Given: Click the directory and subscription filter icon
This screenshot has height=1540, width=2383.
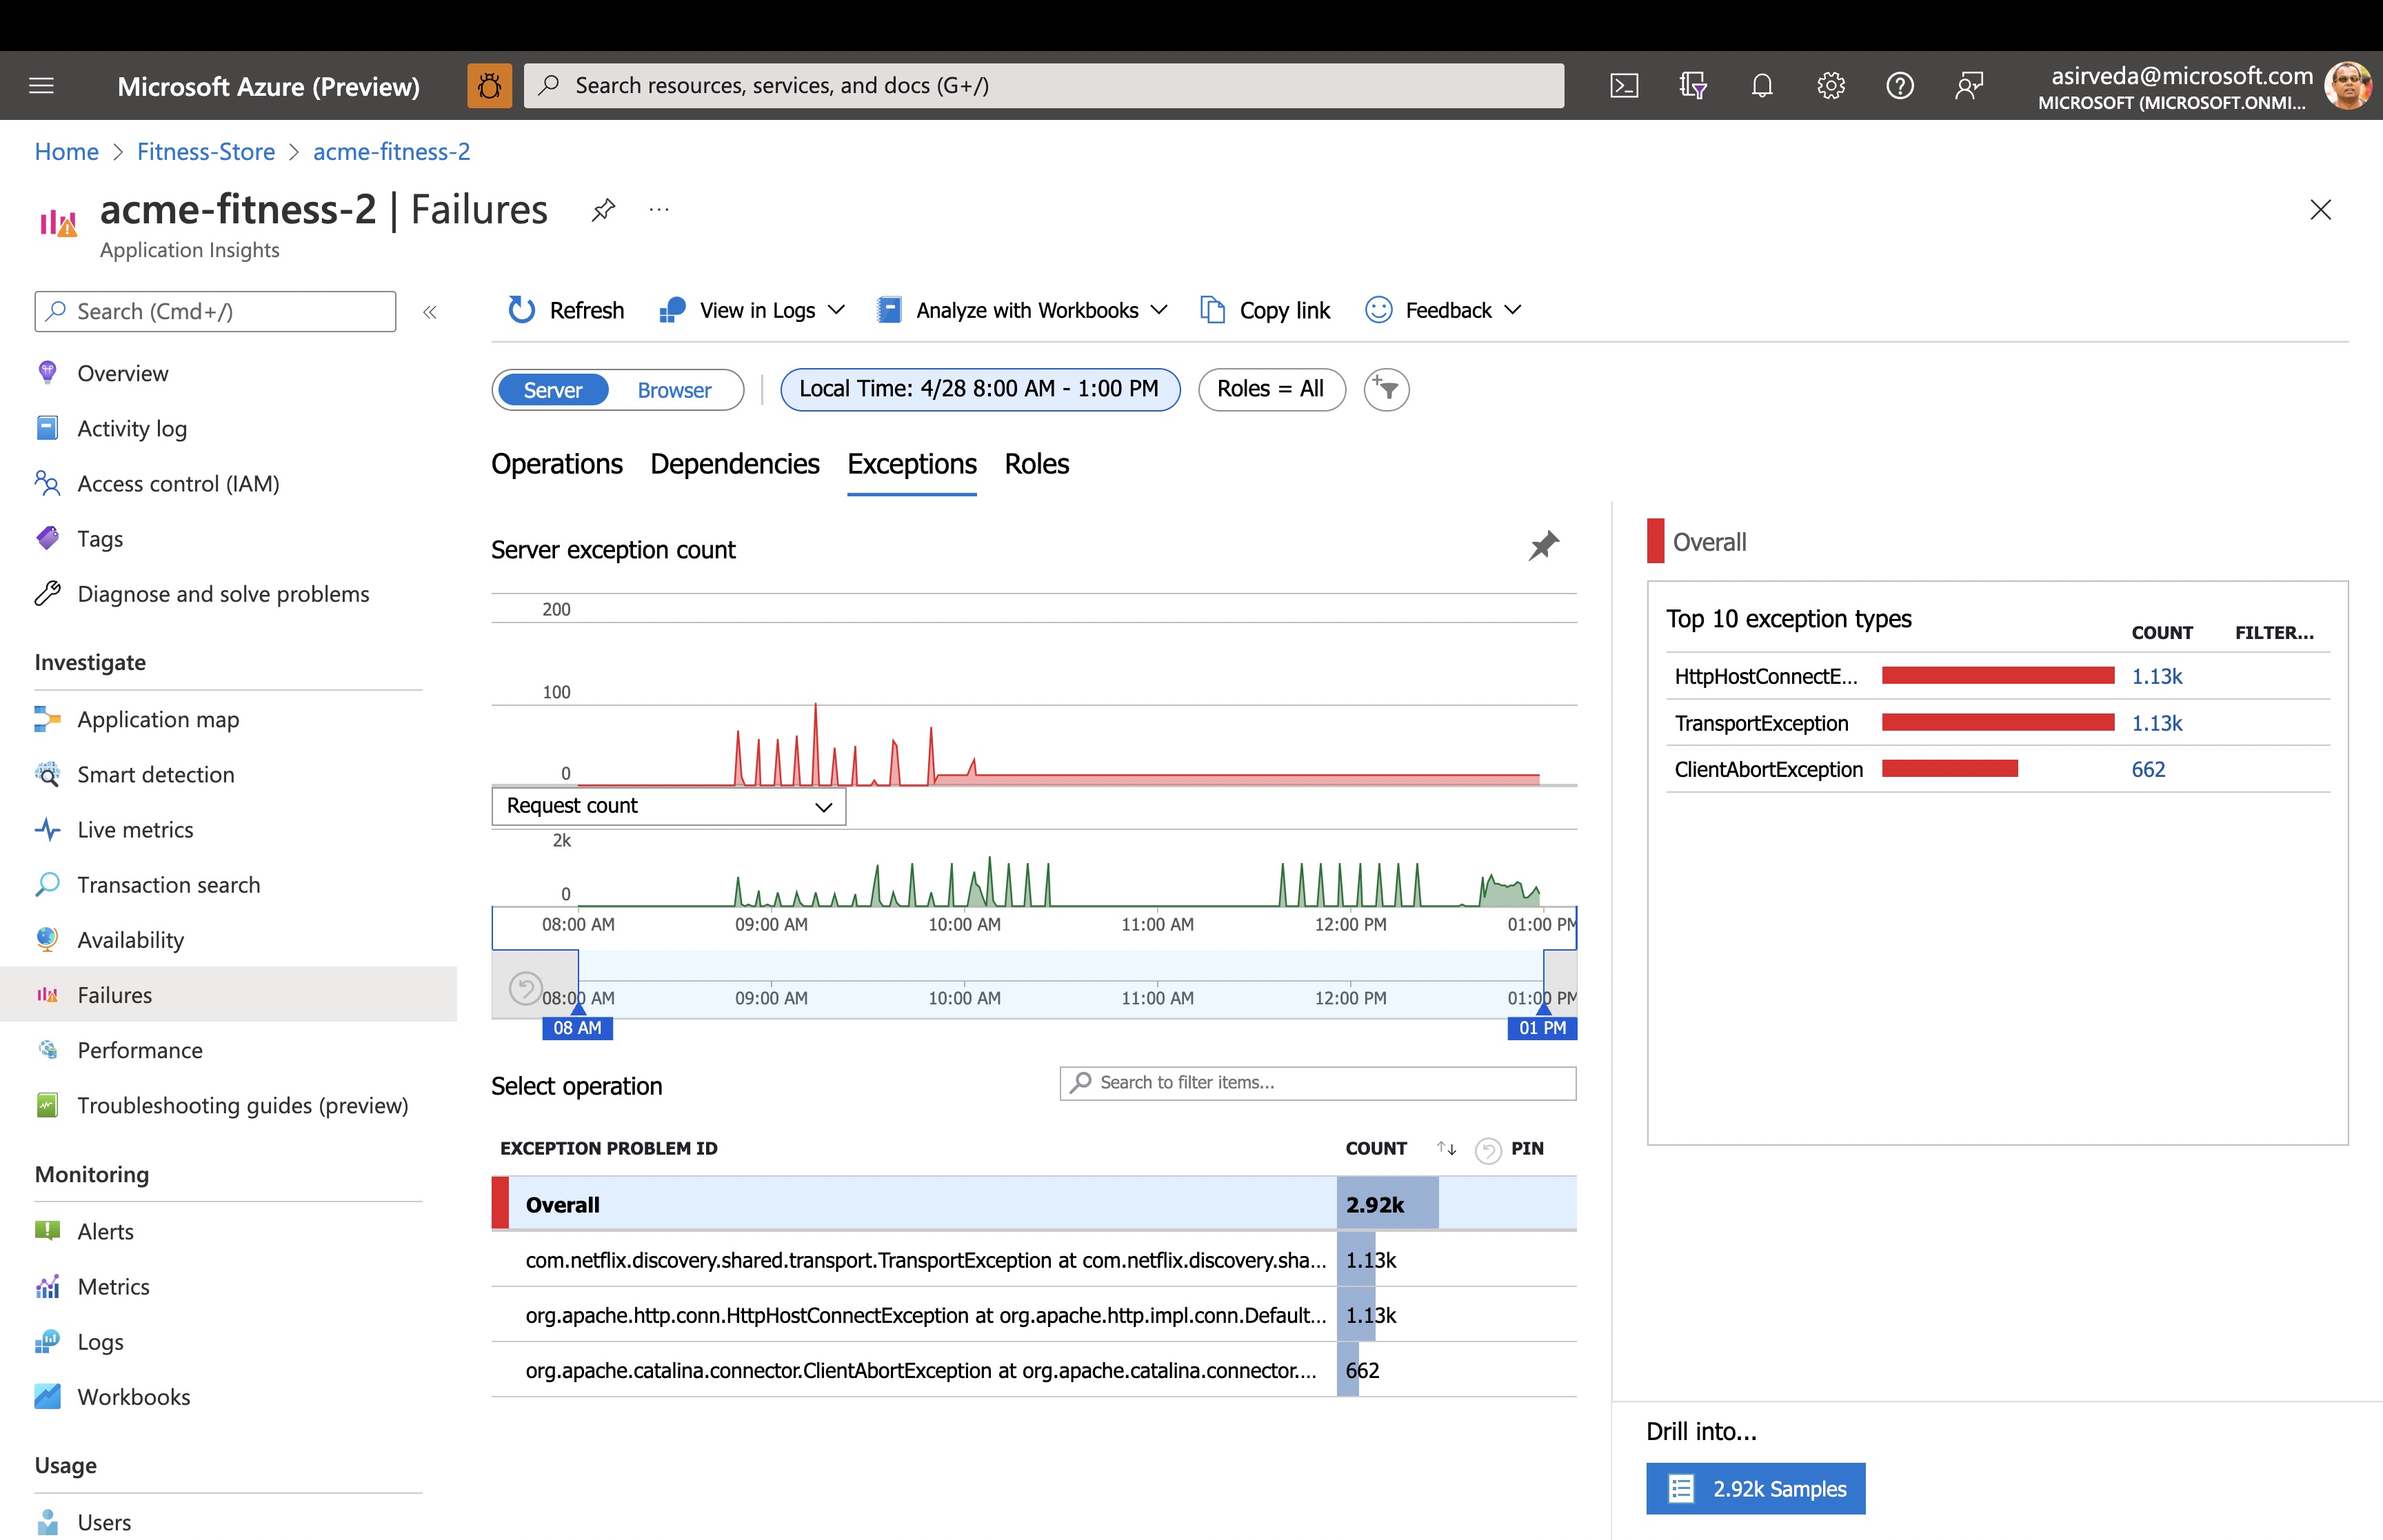Looking at the screenshot, I should coord(1692,86).
